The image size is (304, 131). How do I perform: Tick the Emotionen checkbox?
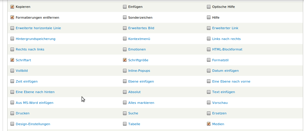(125, 49)
